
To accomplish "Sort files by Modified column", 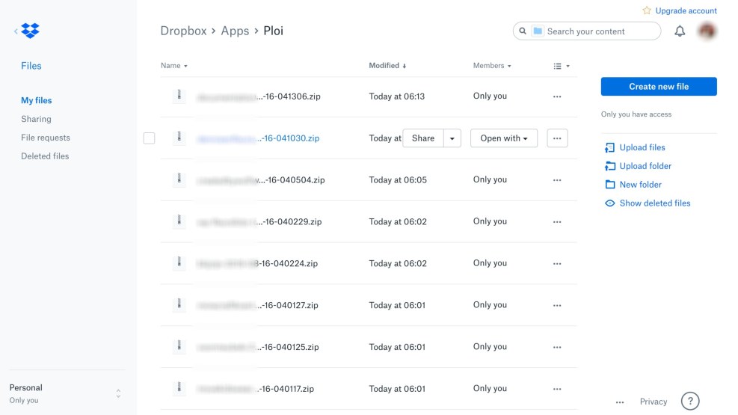I will pos(387,65).
